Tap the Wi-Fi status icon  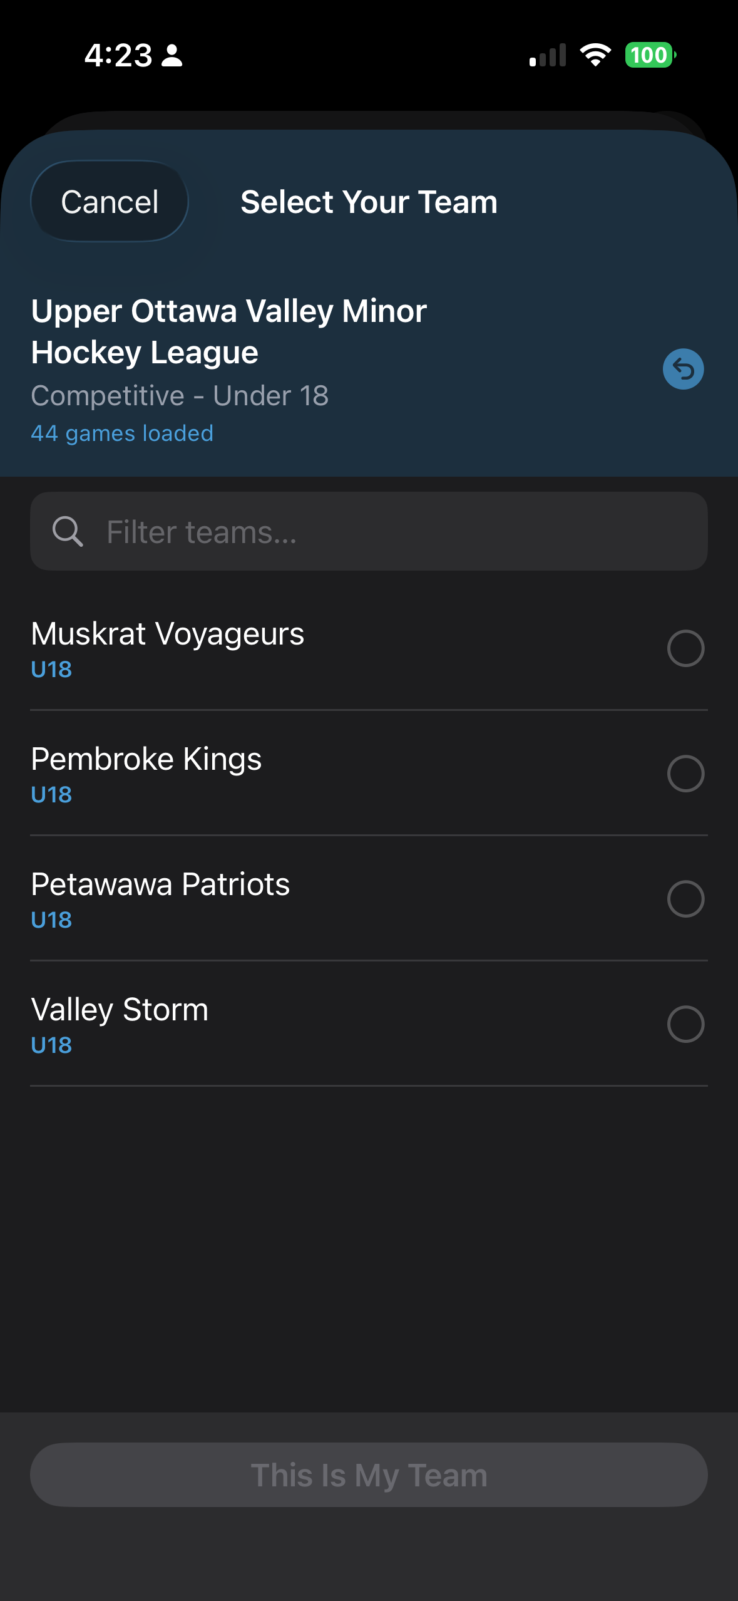(595, 55)
